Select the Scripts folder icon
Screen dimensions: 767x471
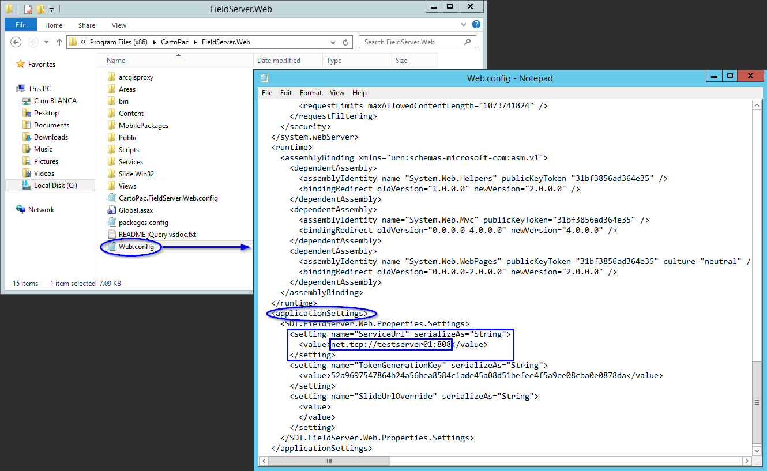112,150
